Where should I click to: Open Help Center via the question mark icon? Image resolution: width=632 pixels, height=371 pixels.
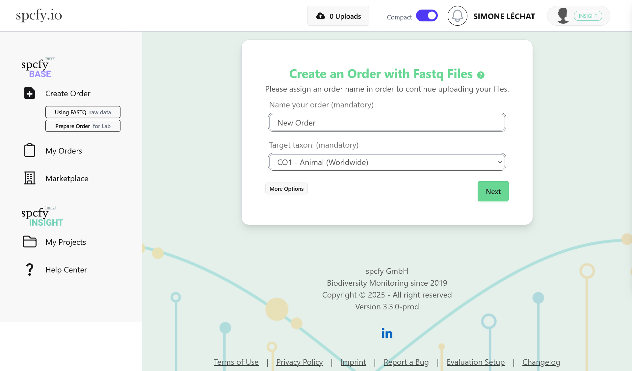29,269
